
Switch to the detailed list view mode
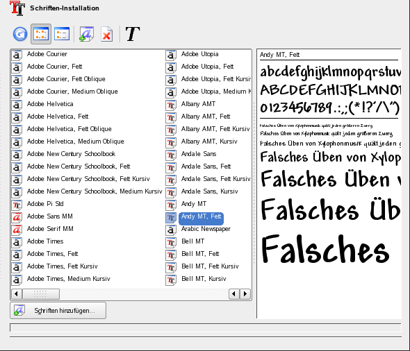(x=62, y=34)
